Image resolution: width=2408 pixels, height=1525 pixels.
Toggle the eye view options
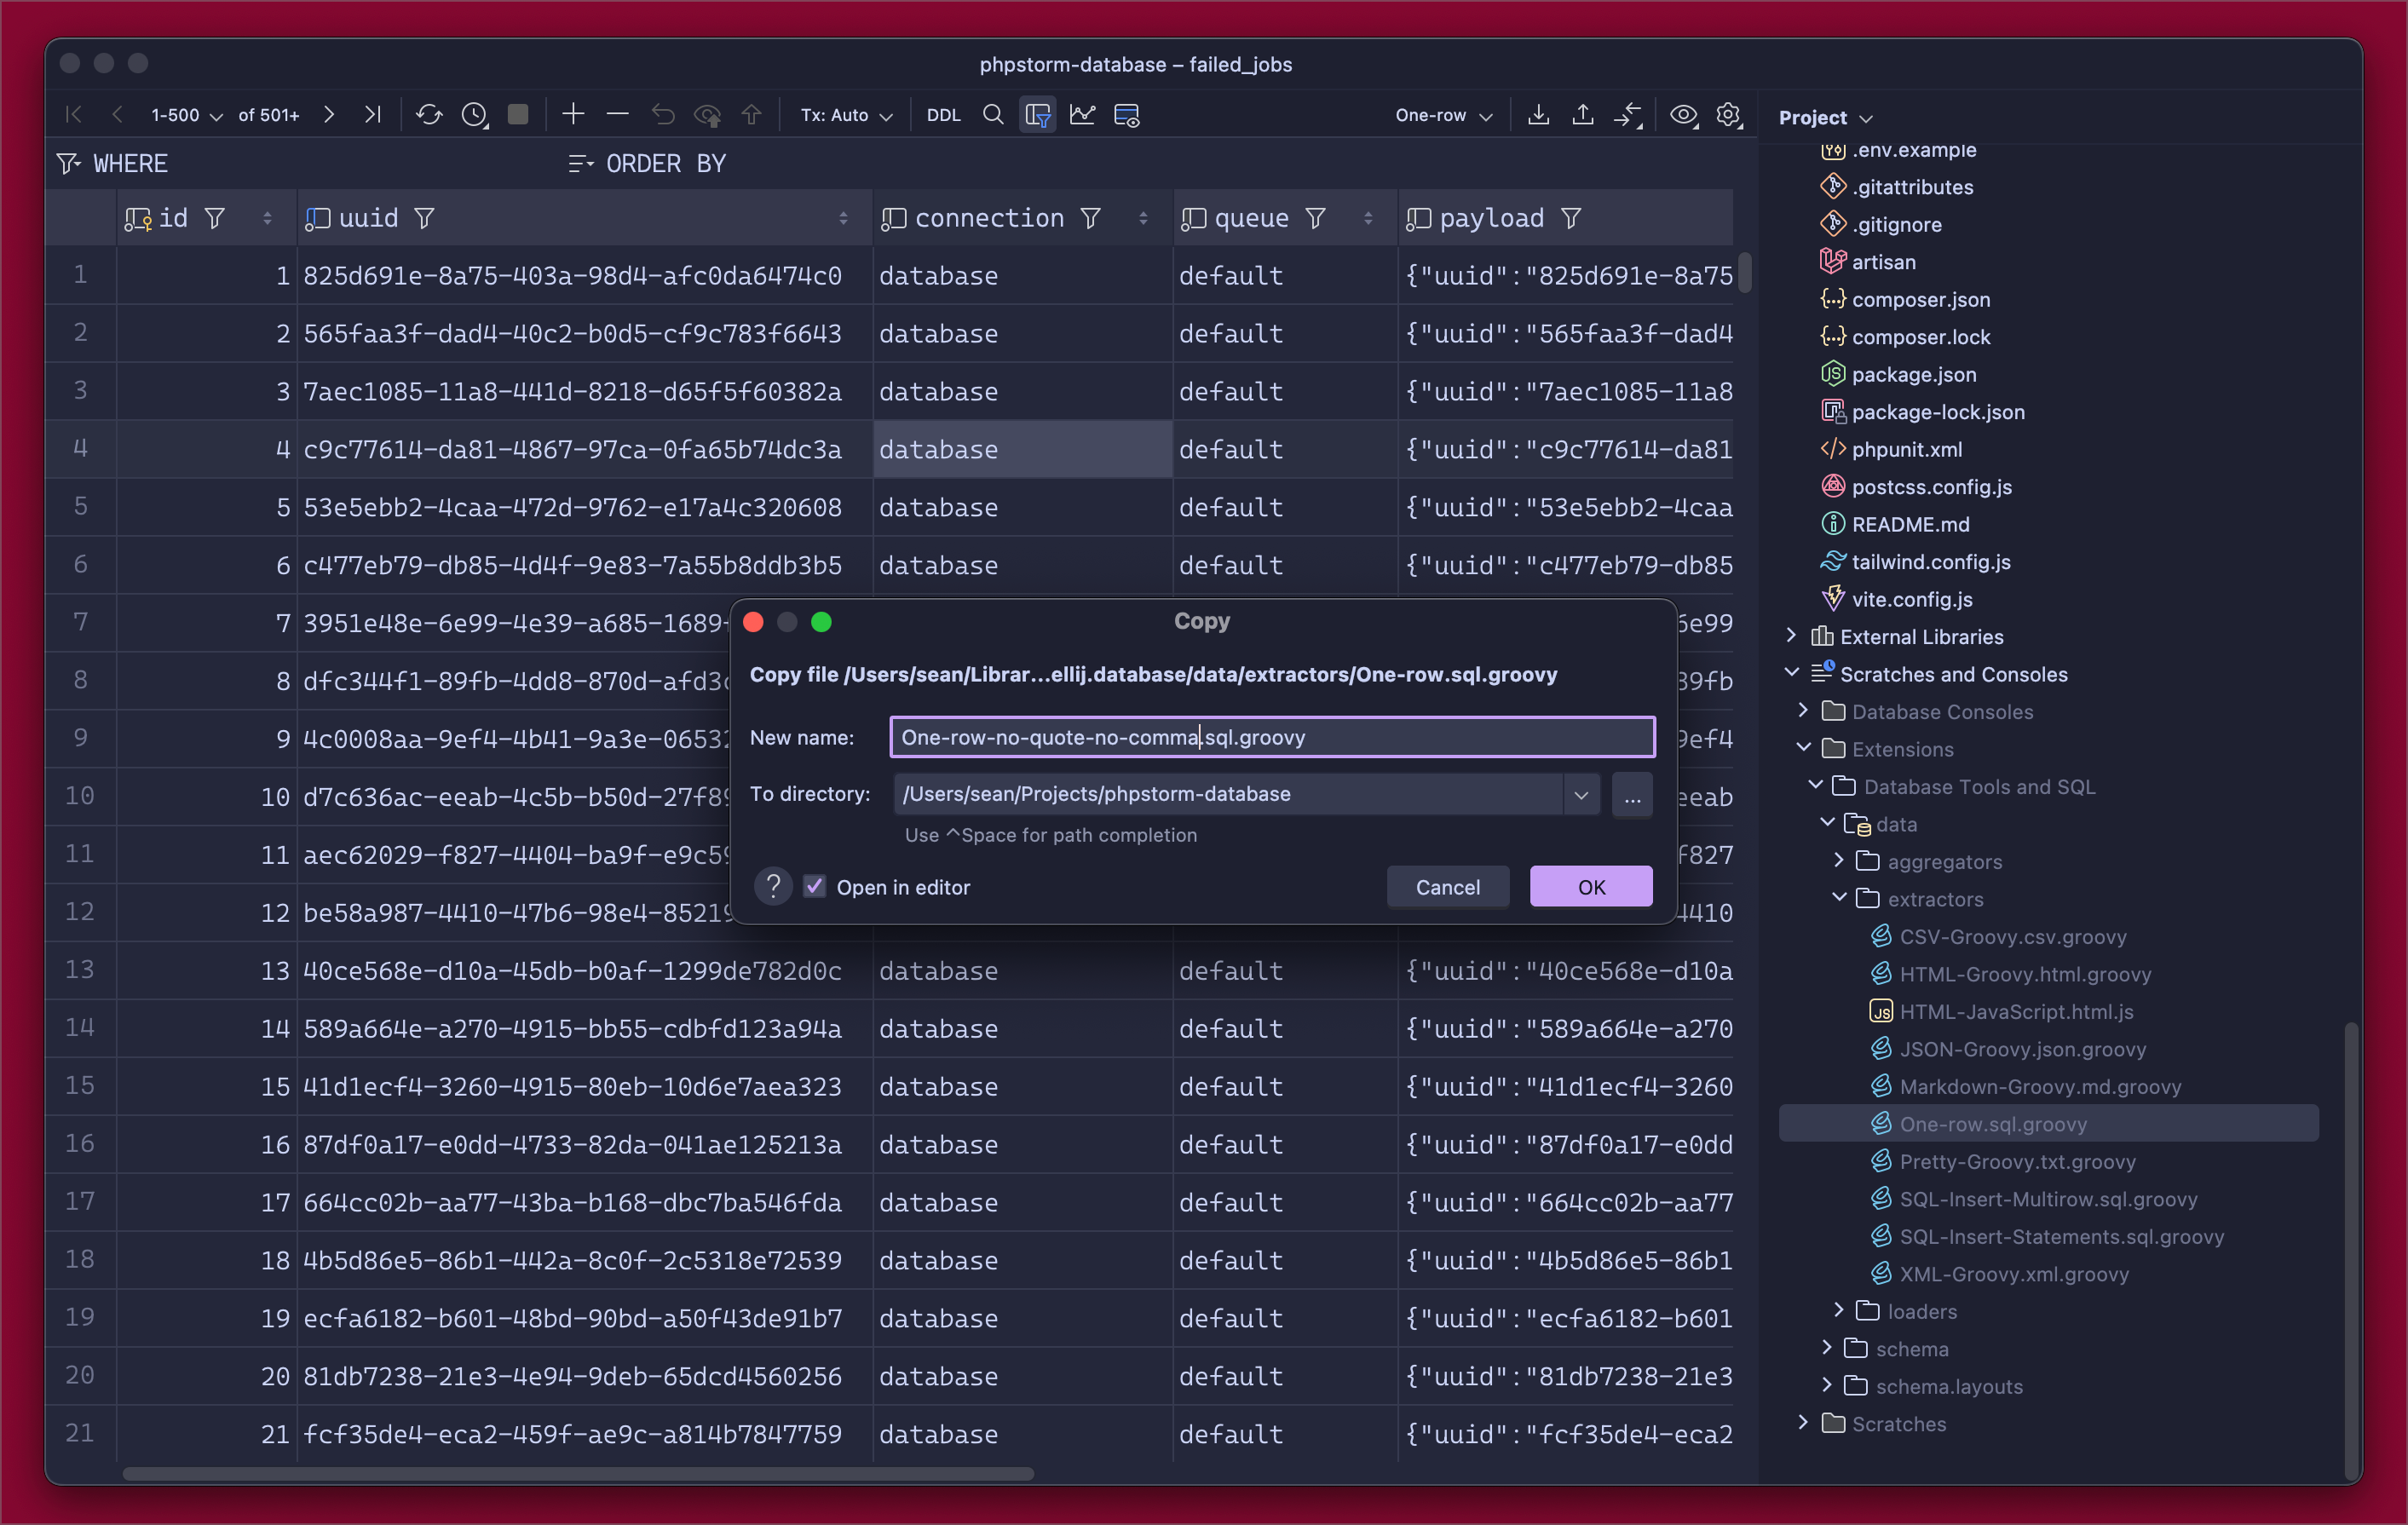[1684, 115]
